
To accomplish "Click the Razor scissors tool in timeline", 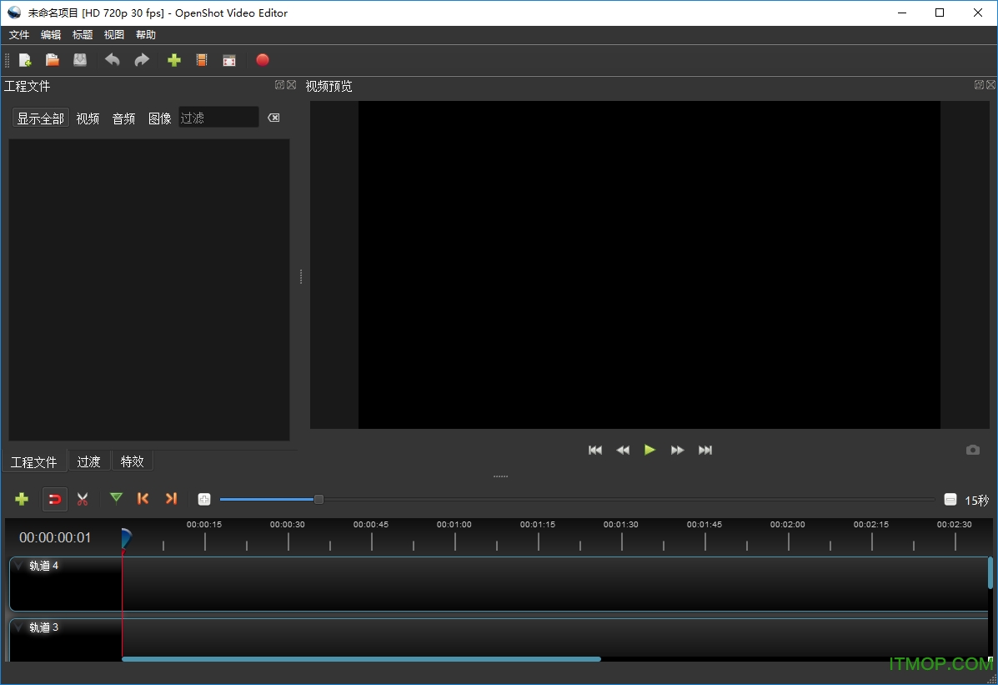I will tap(83, 499).
